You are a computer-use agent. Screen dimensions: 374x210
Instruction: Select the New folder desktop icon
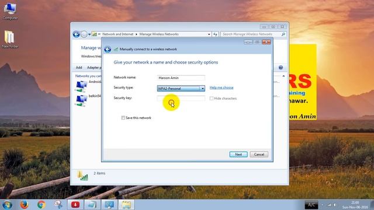pyautogui.click(x=10, y=40)
